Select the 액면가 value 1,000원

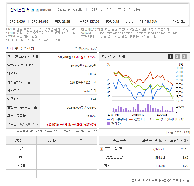91,74
